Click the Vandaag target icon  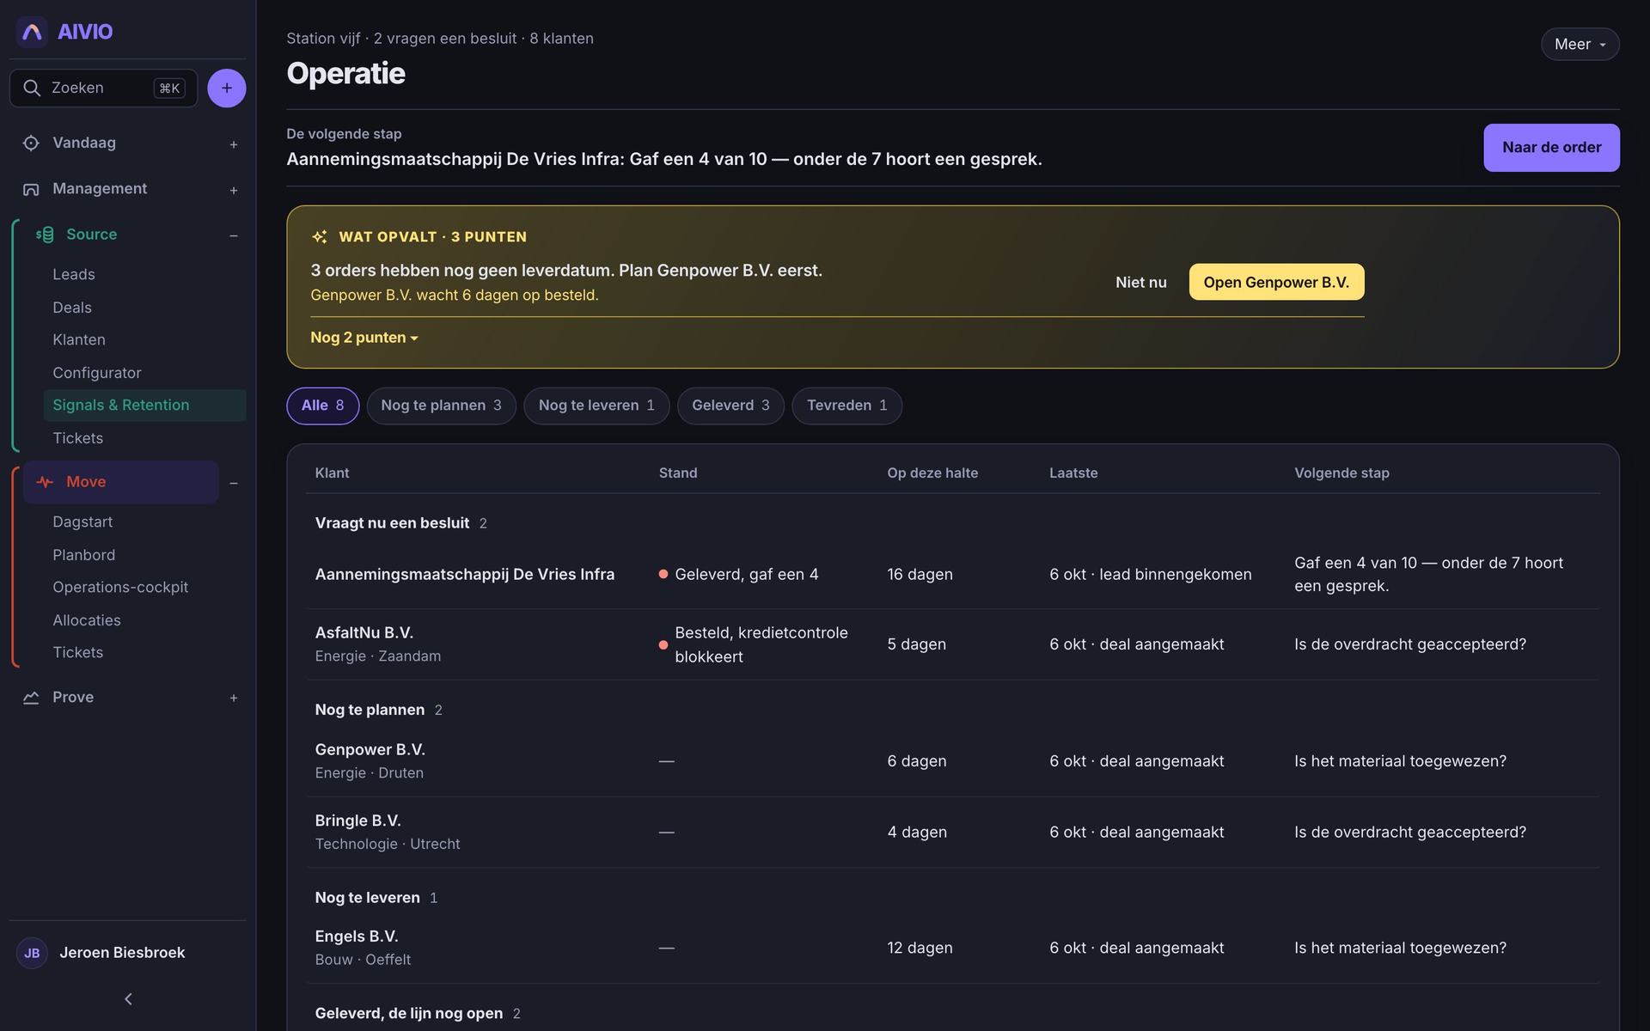31,143
